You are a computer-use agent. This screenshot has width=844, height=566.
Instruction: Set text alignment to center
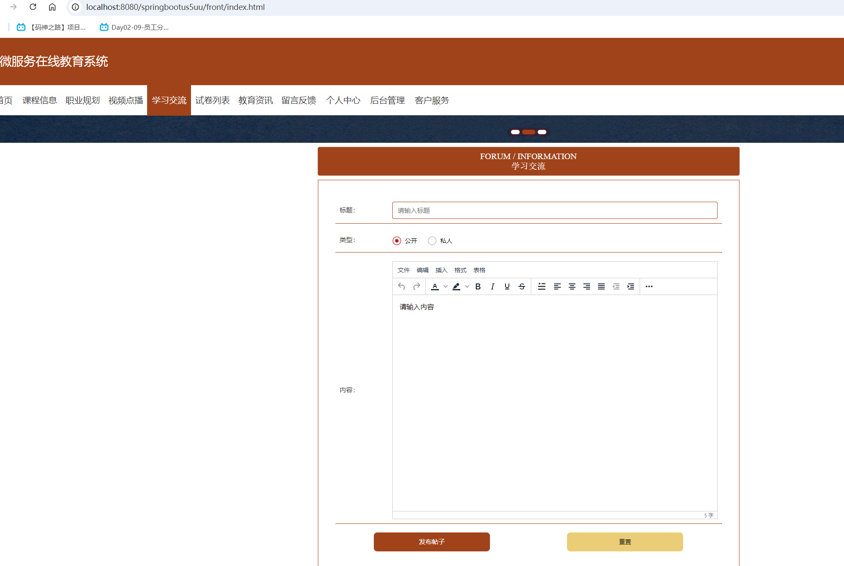(572, 286)
